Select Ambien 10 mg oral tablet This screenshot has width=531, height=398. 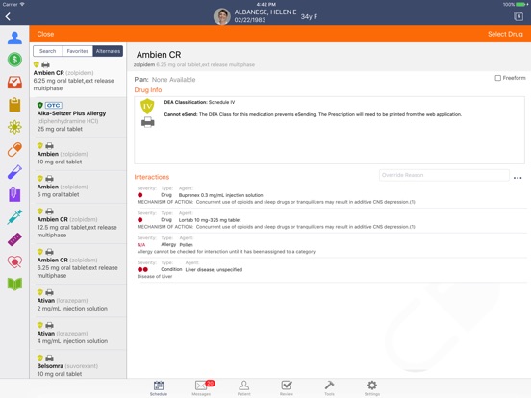coord(78,154)
